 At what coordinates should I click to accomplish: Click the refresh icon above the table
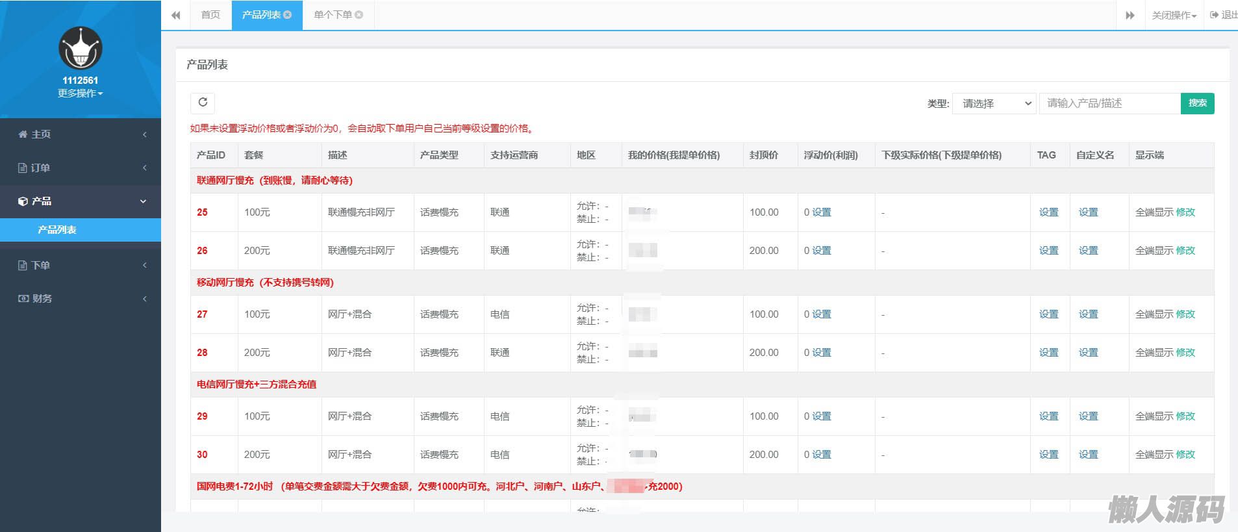(x=203, y=103)
